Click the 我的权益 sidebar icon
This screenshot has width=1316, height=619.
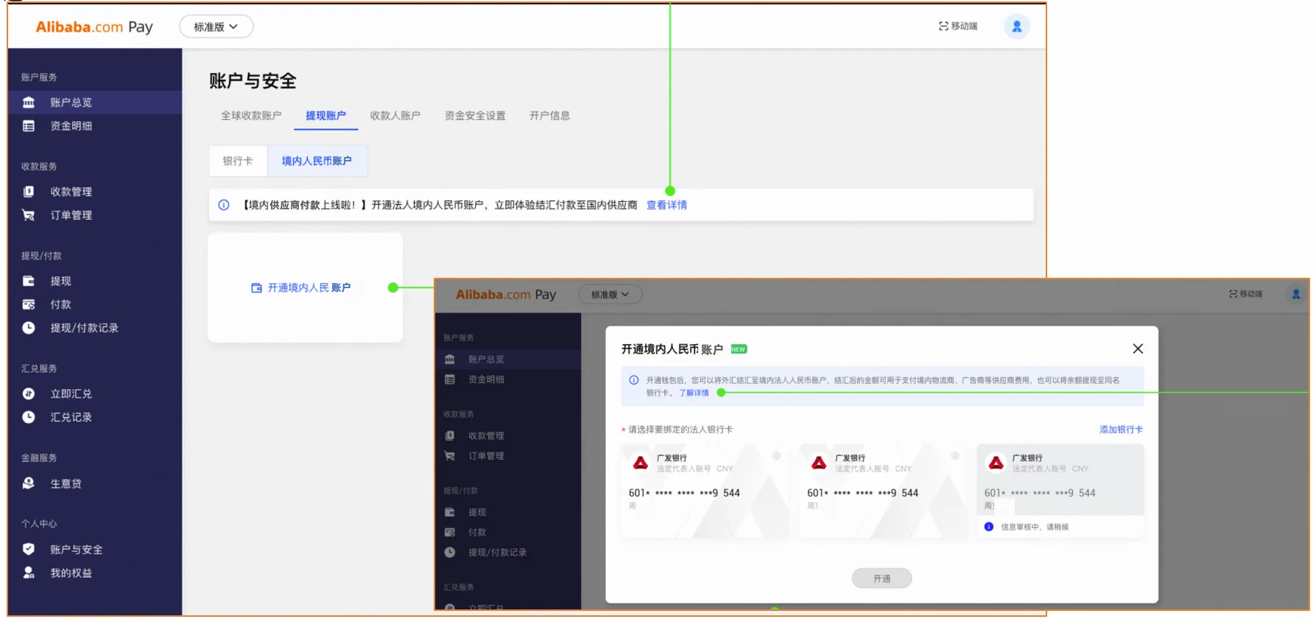[x=29, y=573]
